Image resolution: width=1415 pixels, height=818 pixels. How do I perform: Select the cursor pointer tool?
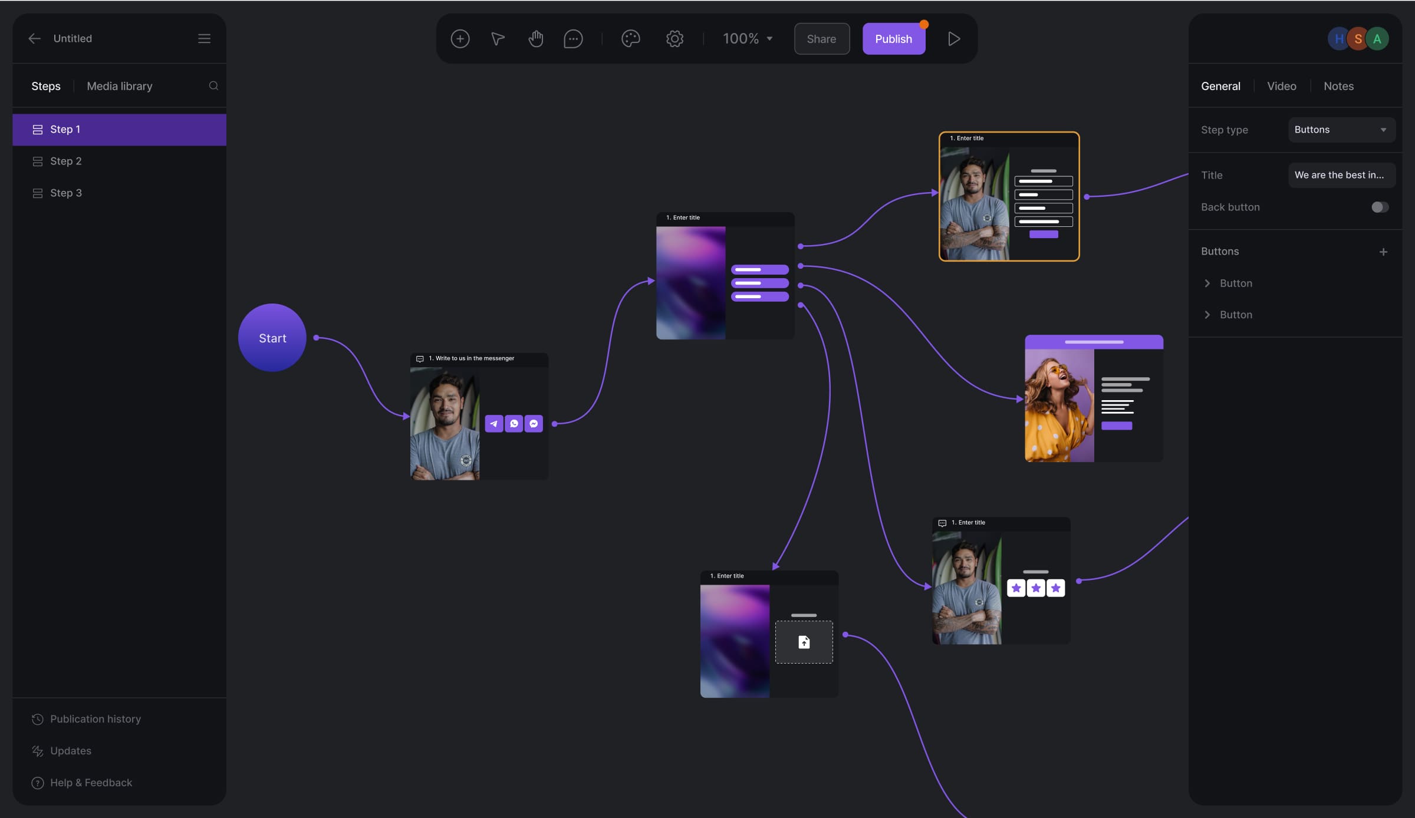tap(498, 39)
